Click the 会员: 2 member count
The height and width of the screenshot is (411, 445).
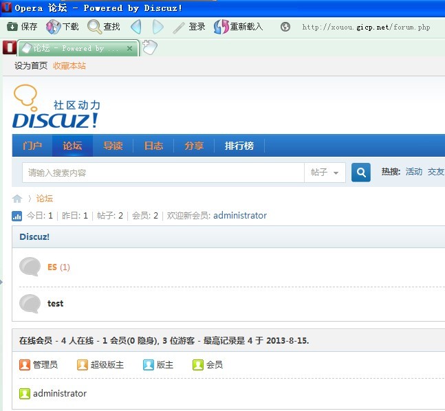pyautogui.click(x=145, y=216)
